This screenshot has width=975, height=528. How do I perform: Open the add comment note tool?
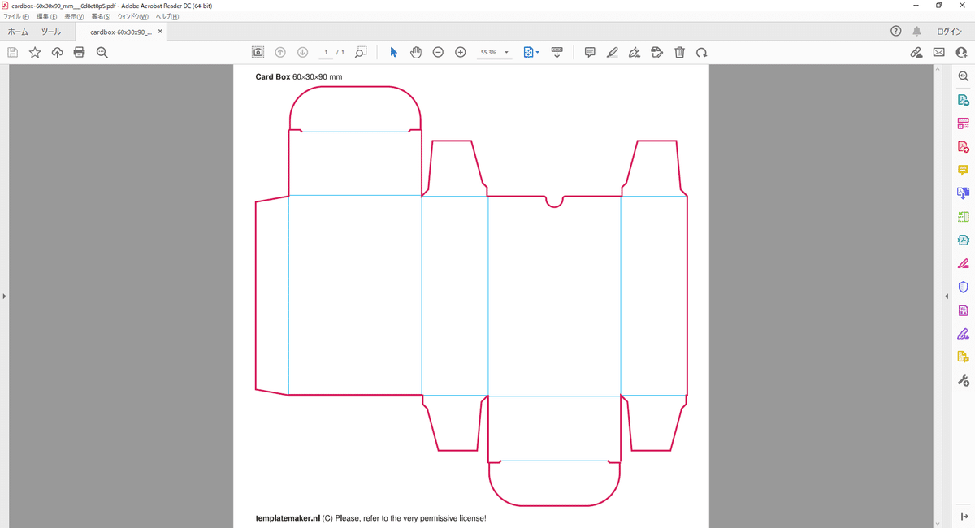(x=590, y=52)
